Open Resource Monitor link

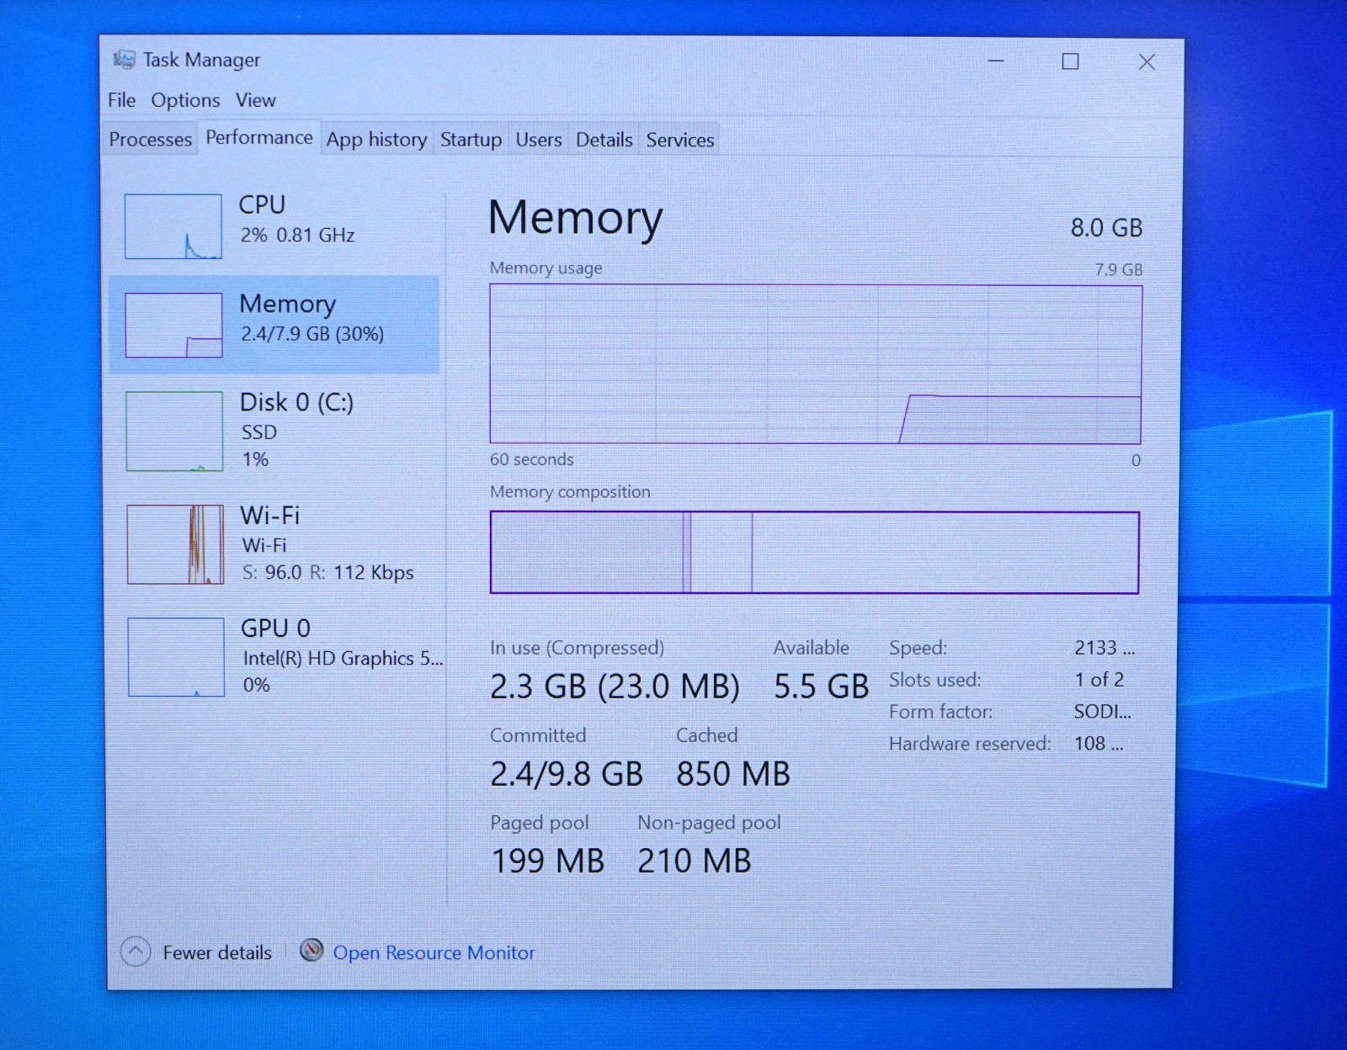[x=434, y=952]
